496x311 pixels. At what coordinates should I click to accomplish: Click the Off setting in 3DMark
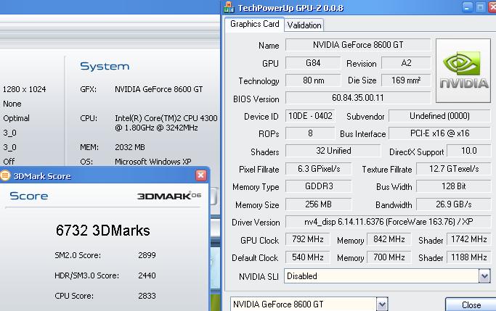(x=9, y=162)
